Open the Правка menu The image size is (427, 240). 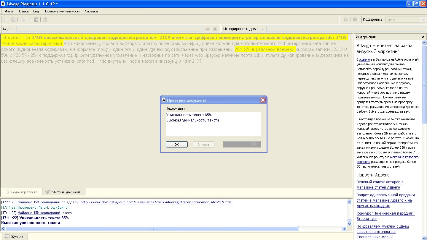click(x=23, y=11)
